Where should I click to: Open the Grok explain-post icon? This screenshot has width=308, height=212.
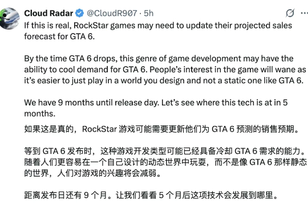290,13
